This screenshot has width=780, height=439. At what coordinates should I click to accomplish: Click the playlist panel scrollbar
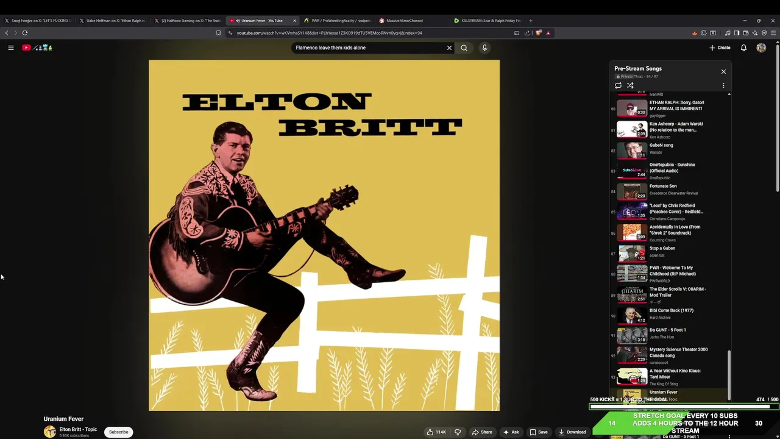point(729,374)
